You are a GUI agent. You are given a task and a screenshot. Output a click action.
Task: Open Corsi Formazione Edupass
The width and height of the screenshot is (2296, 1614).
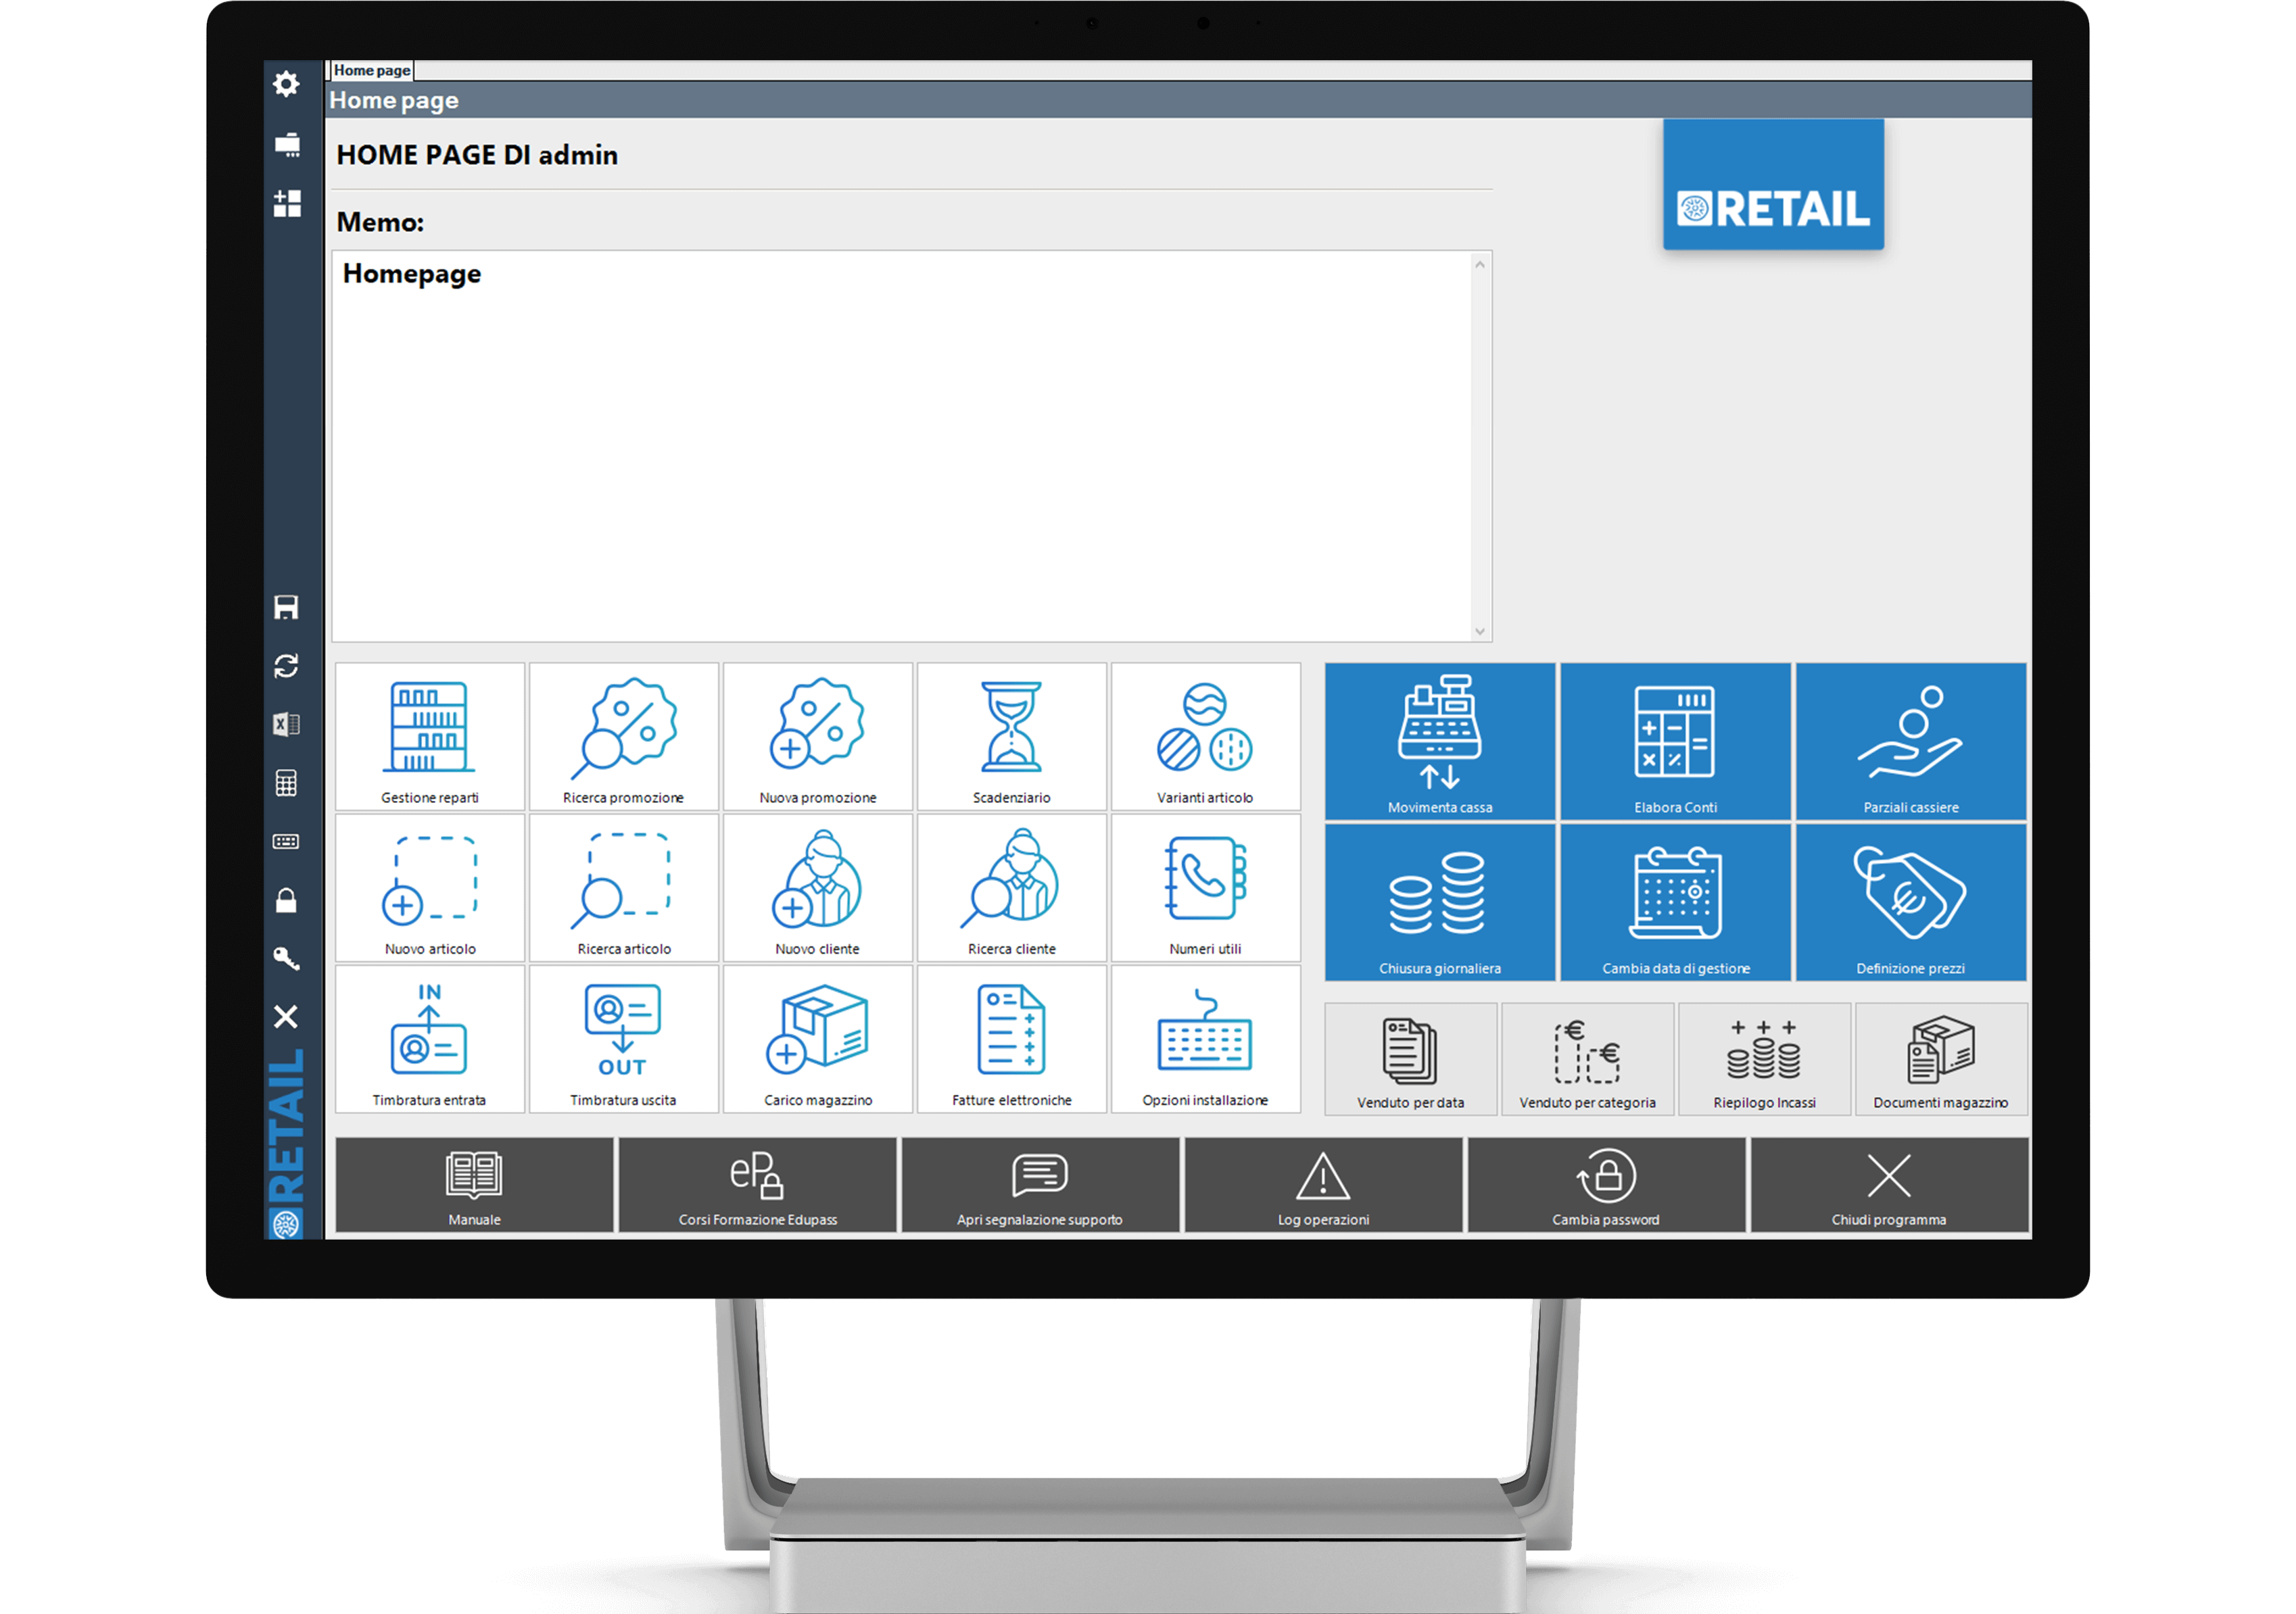click(757, 1185)
